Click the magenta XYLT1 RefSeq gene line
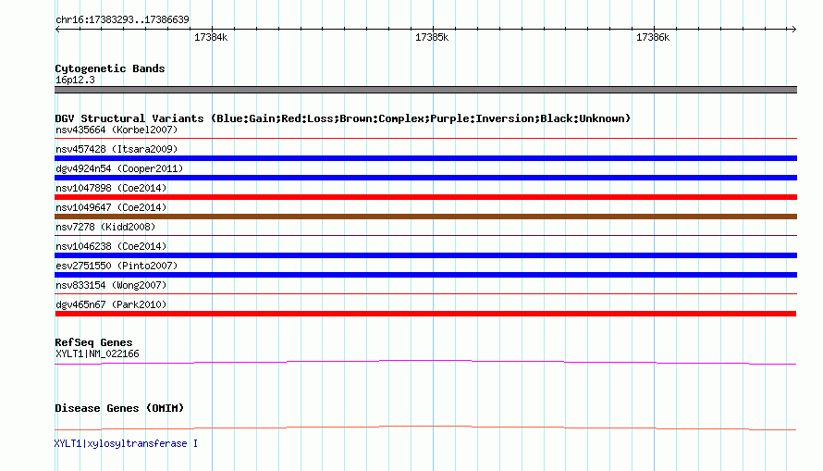Viewport: 823px width, 471px height. click(425, 362)
